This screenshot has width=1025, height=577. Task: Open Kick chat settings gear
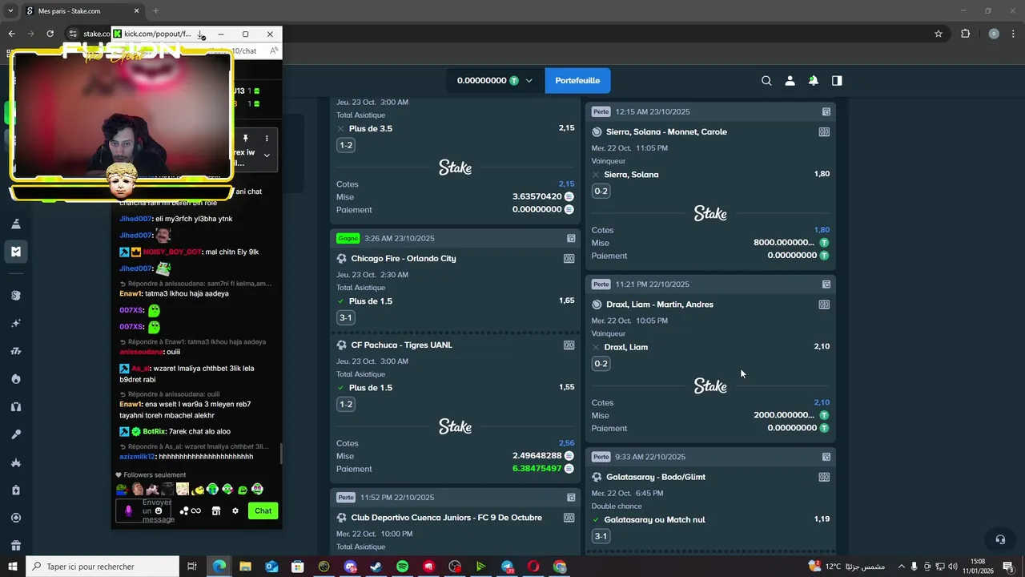click(235, 510)
